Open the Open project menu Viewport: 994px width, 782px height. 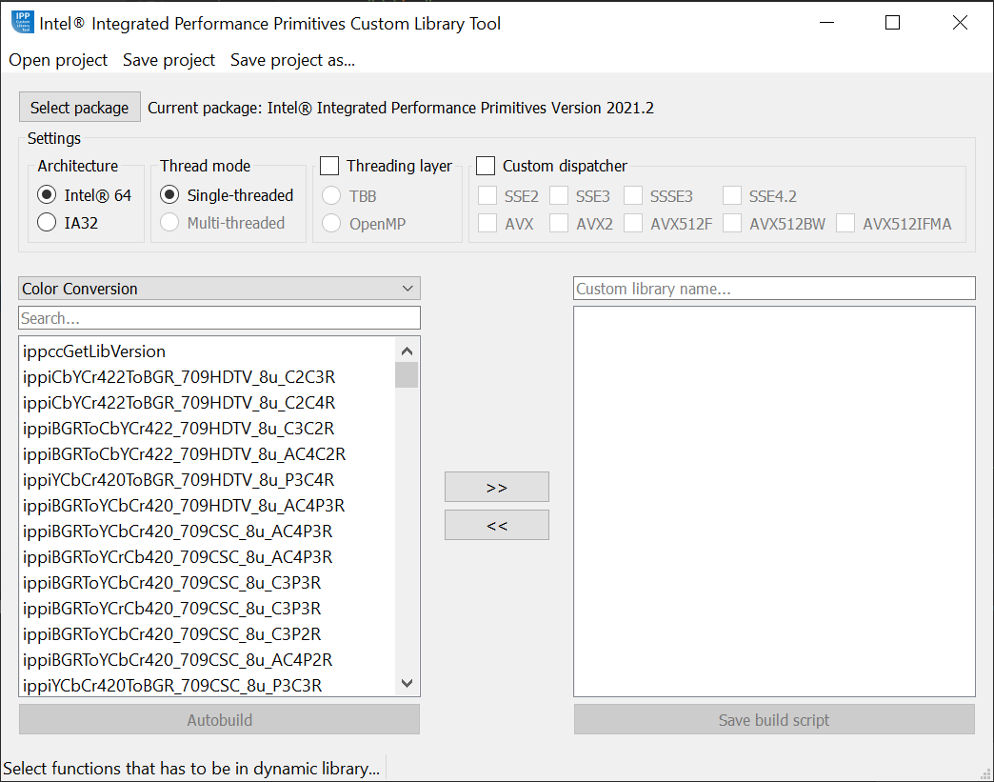58,60
